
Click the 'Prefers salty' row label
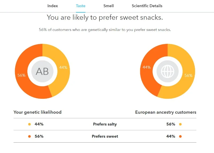(x=105, y=124)
